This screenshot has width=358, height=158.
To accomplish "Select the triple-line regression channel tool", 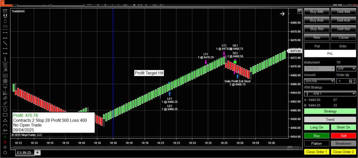I will coord(5,98).
